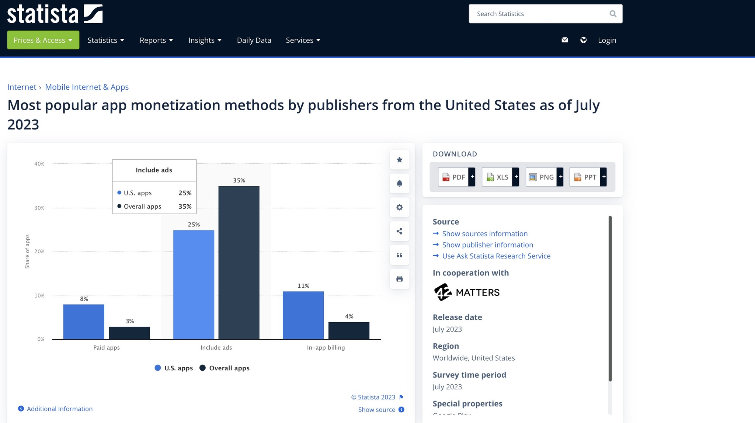Open the citation quote icon for the statistic
755x423 pixels.
tap(399, 255)
